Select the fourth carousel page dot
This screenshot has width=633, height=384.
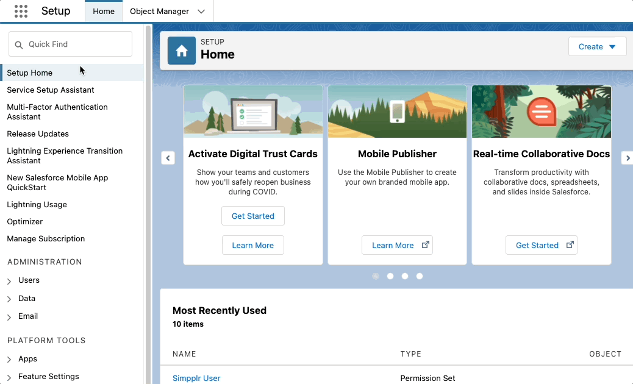pos(420,276)
